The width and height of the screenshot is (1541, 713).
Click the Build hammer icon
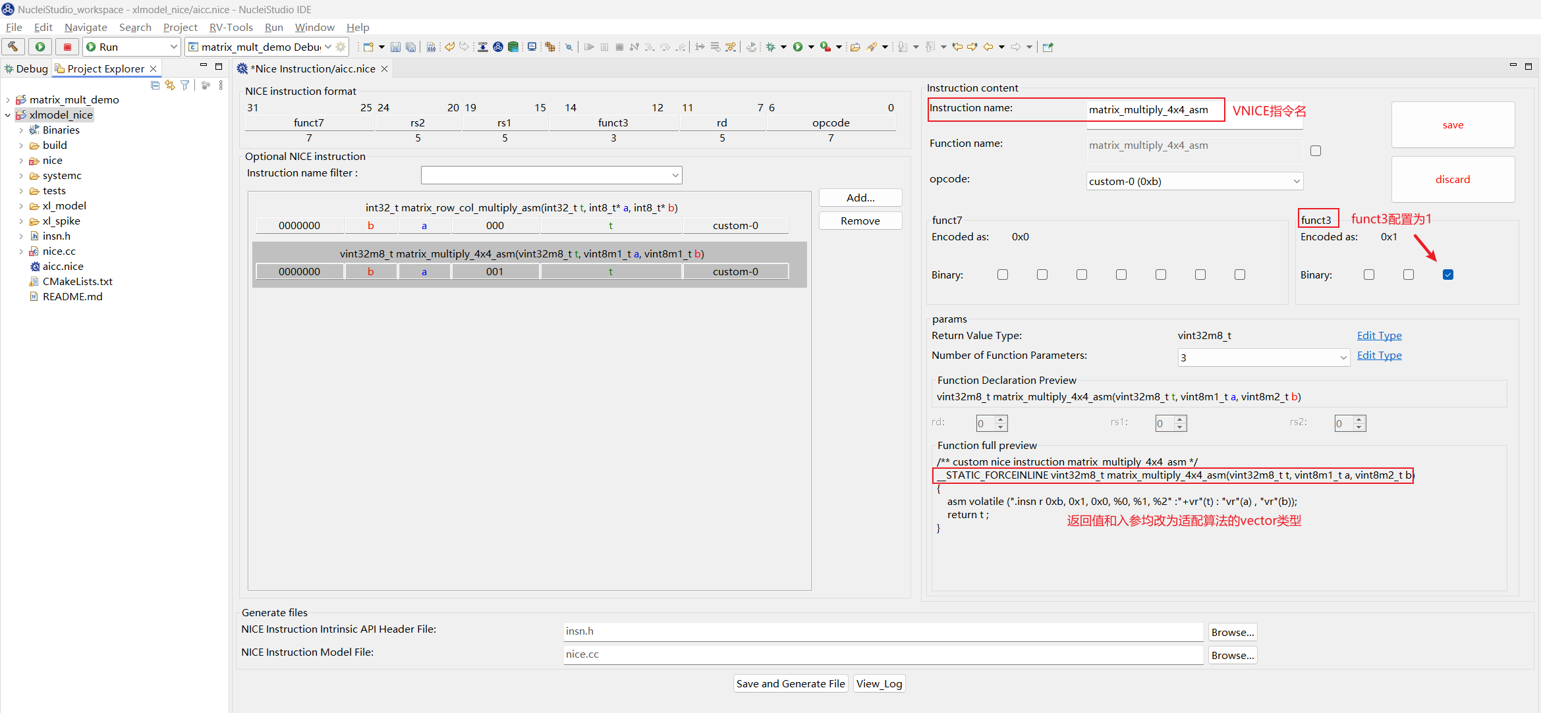13,47
